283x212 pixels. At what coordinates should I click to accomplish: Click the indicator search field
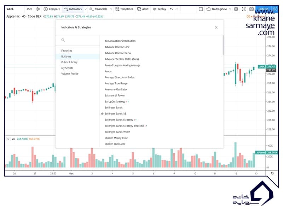pos(77,40)
